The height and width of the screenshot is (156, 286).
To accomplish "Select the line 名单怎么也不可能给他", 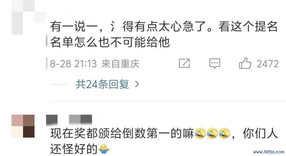I will (x=110, y=42).
